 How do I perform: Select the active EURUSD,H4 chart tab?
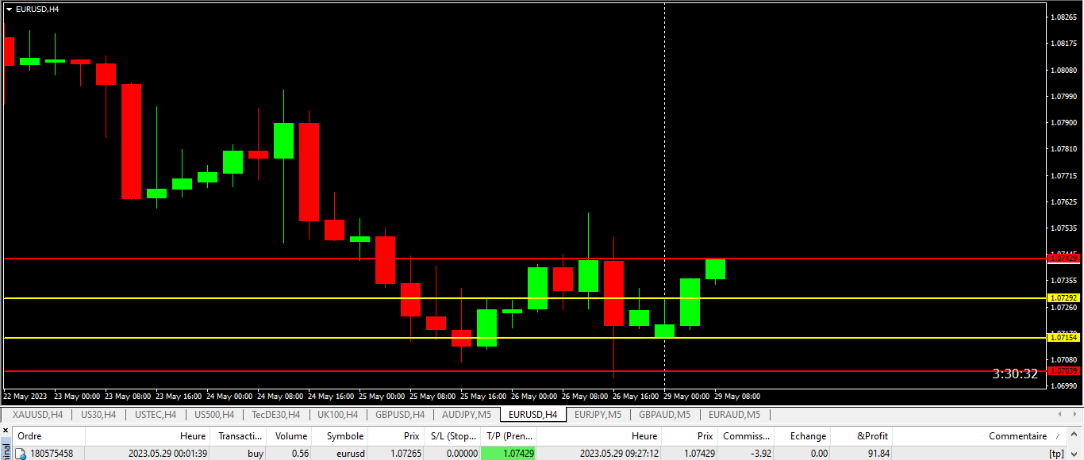tap(532, 414)
